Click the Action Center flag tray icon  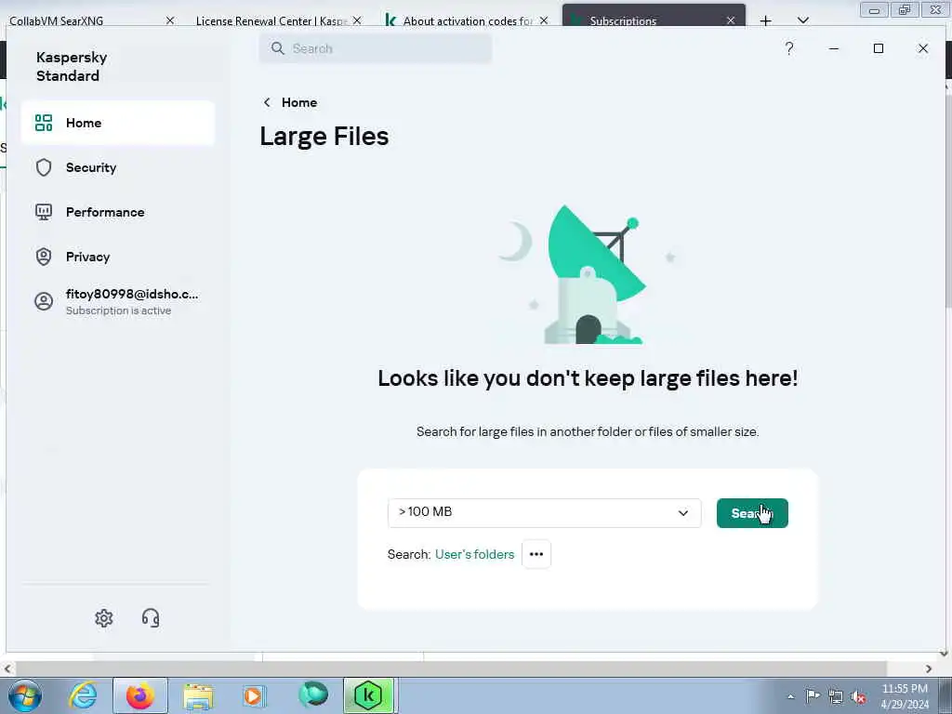(x=813, y=696)
